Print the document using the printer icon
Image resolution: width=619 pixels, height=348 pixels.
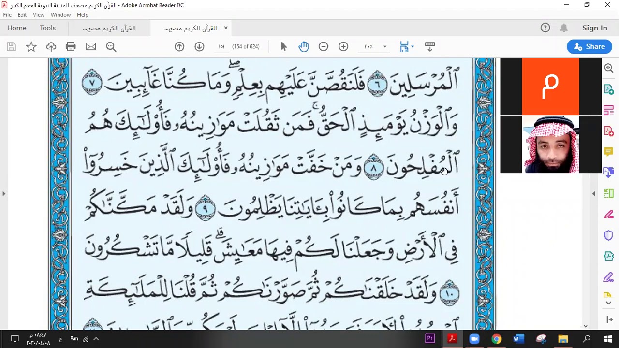click(71, 47)
